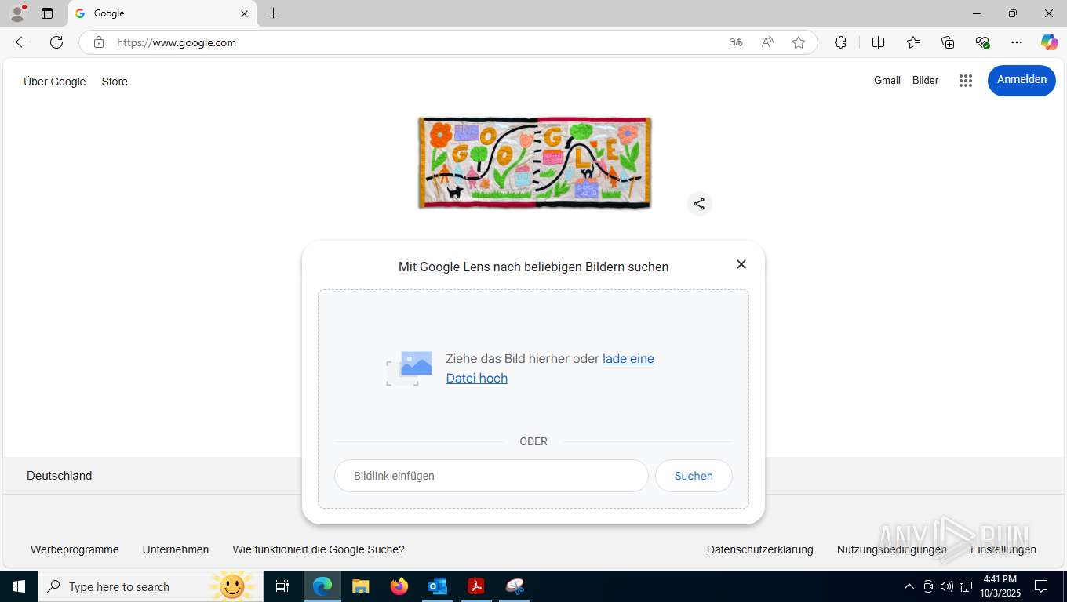Close the Google Lens dialog
The height and width of the screenshot is (602, 1067).
pos(741,264)
